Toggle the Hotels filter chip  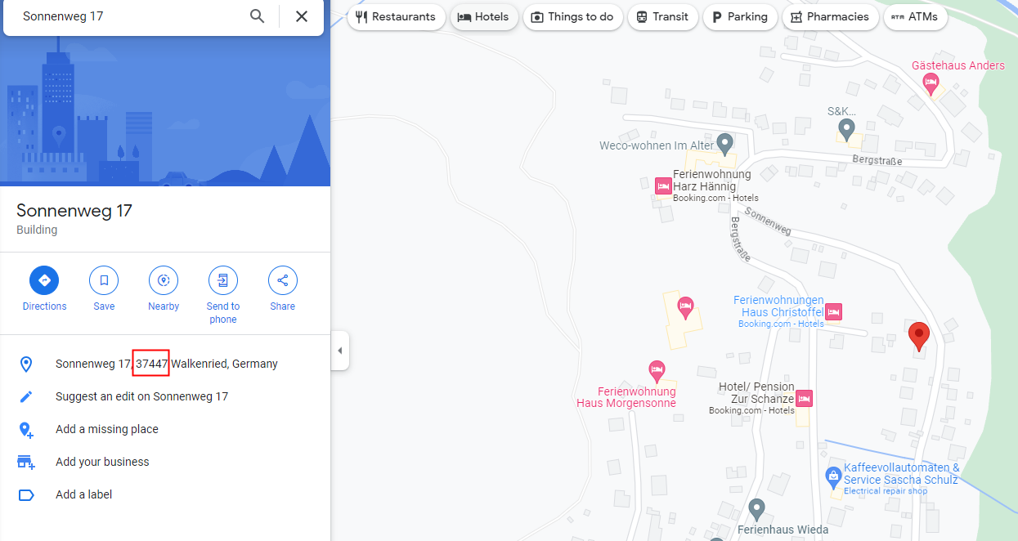[484, 17]
